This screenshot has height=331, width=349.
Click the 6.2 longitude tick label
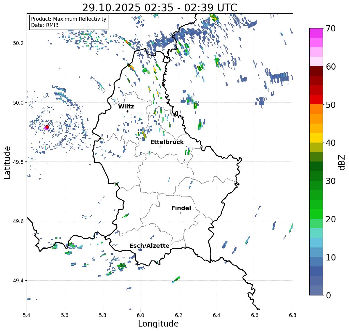pyautogui.click(x=179, y=315)
